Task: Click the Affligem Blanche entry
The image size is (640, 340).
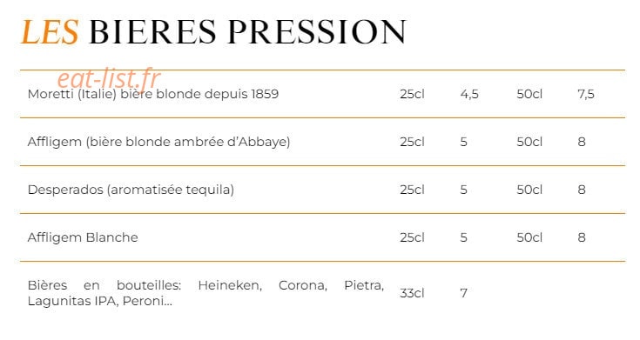Action: [x=83, y=237]
